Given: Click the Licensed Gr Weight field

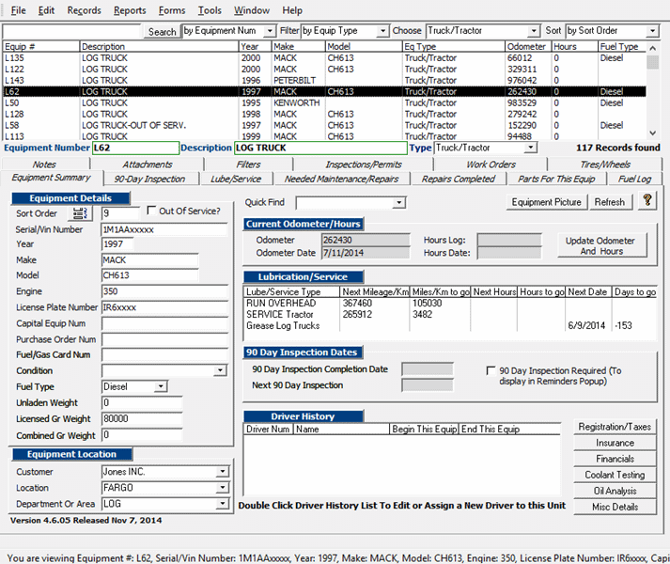Looking at the screenshot, I should tap(142, 418).
